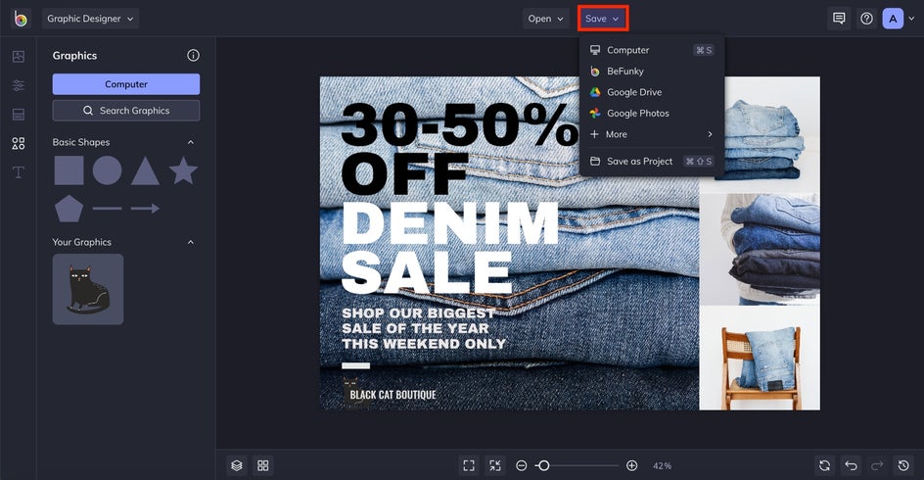Expand the More submenu arrow

click(710, 134)
